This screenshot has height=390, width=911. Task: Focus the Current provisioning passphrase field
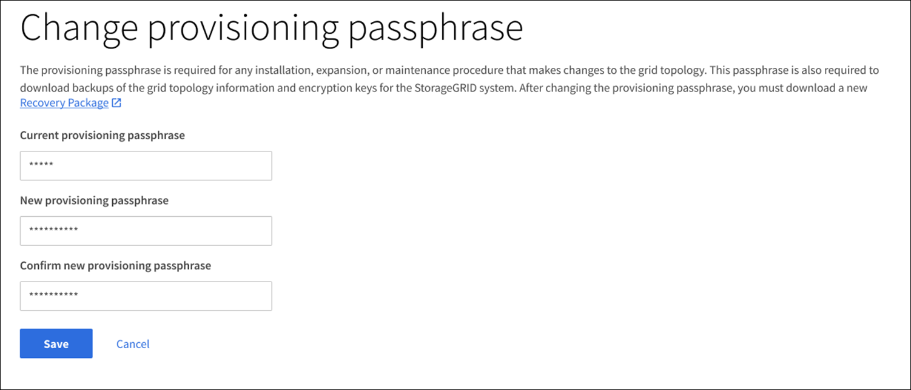(x=146, y=166)
